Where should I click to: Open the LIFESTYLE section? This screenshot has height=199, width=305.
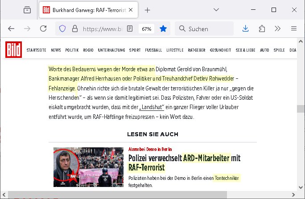click(x=175, y=50)
